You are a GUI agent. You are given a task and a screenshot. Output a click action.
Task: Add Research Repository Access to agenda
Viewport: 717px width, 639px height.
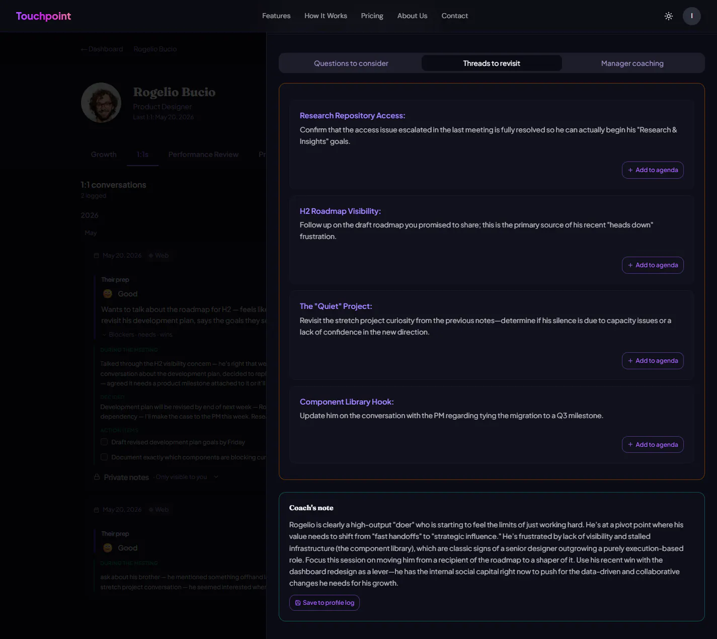point(653,170)
